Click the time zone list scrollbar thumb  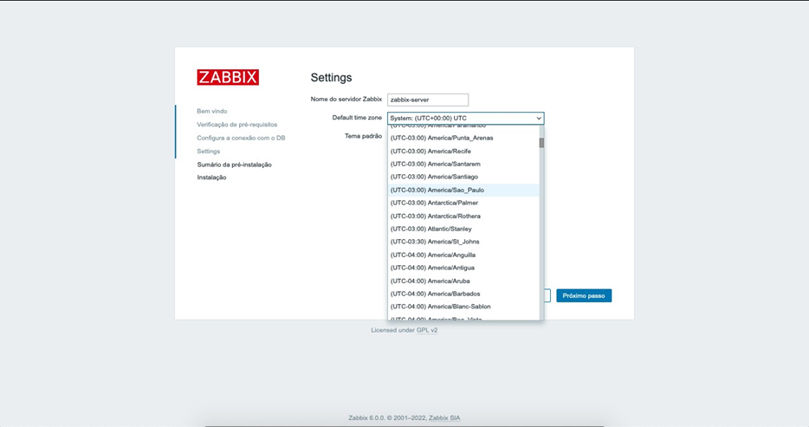[x=541, y=143]
